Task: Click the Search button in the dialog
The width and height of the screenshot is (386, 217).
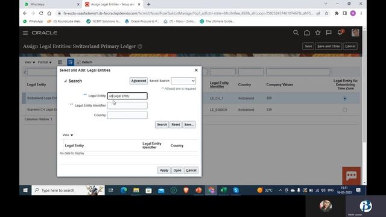Action: click(x=162, y=125)
